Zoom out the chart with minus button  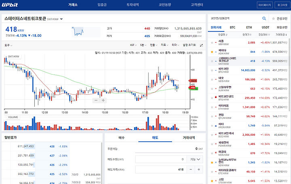96,100
